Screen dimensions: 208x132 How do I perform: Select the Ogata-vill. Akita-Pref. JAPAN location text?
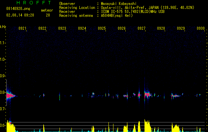pyautogui.click(x=147, y=8)
